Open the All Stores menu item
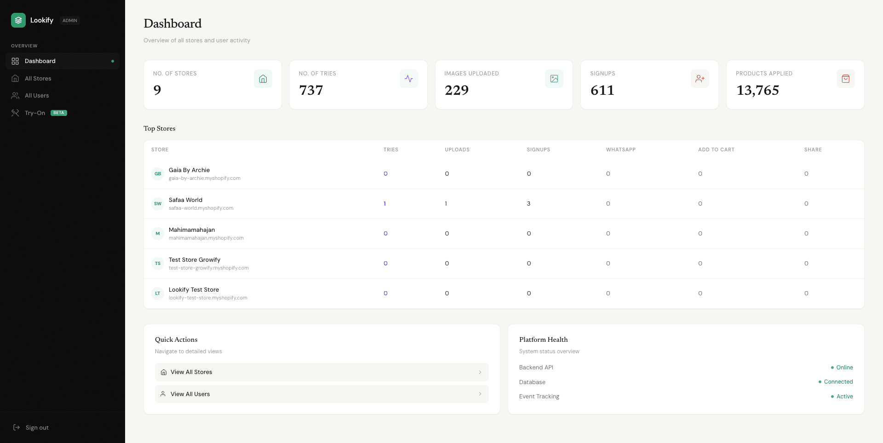 coord(63,79)
